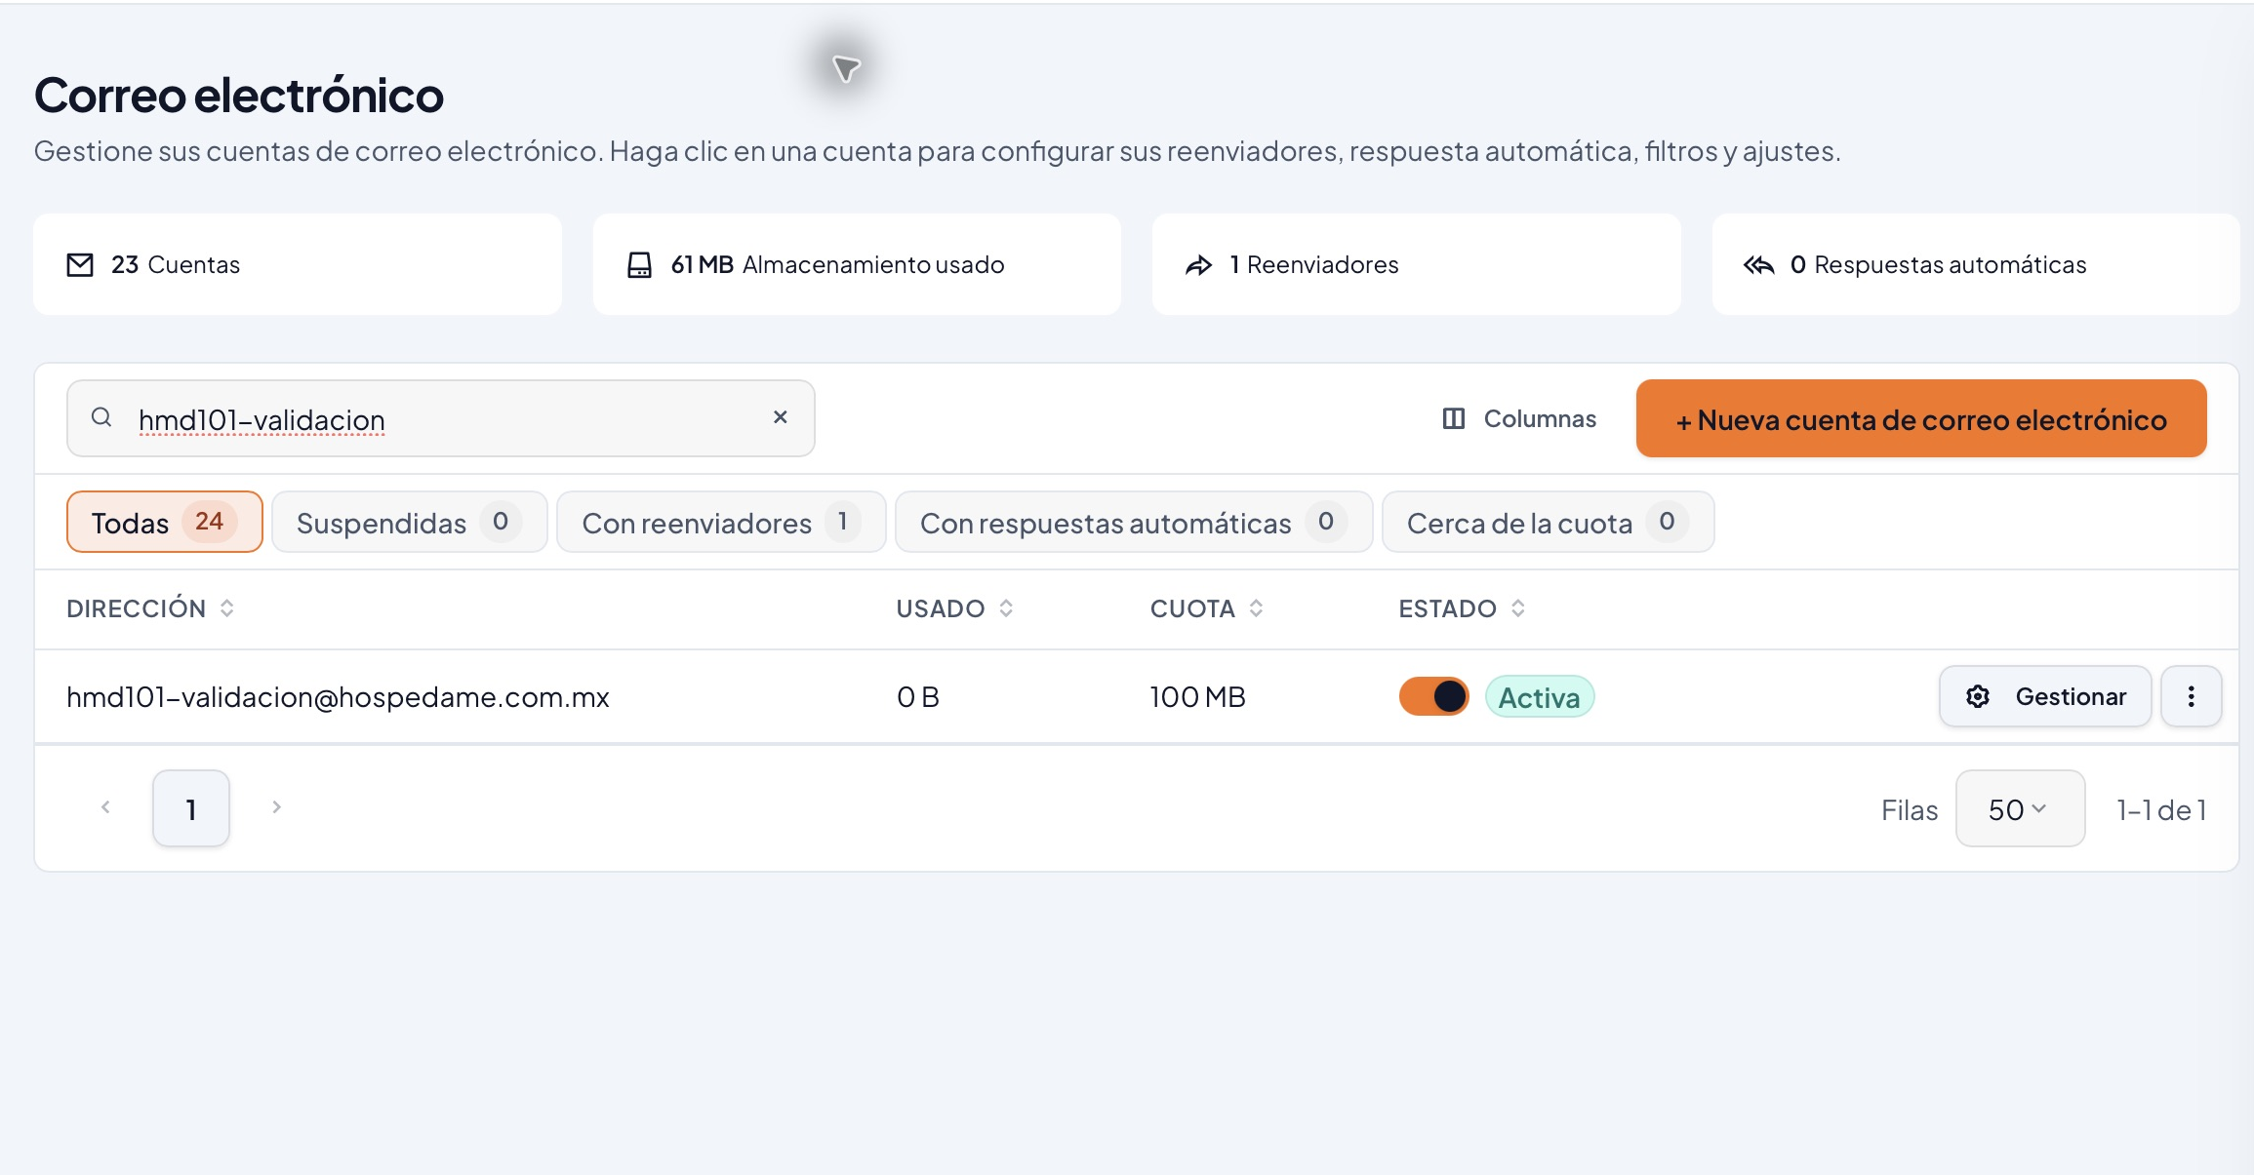The width and height of the screenshot is (2254, 1175).
Task: Select the Con reenviadores filter tab
Action: coord(721,522)
